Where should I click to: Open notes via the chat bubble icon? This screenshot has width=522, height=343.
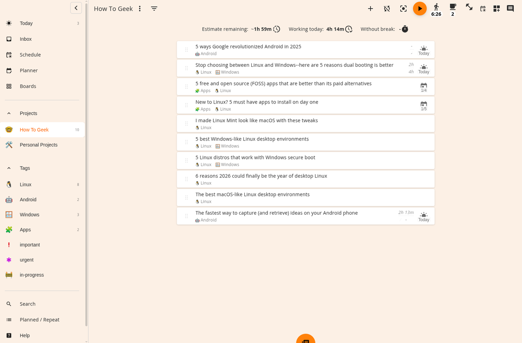[510, 8]
